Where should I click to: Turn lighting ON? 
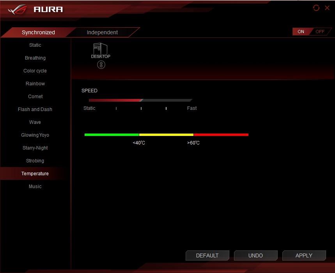coord(301,32)
